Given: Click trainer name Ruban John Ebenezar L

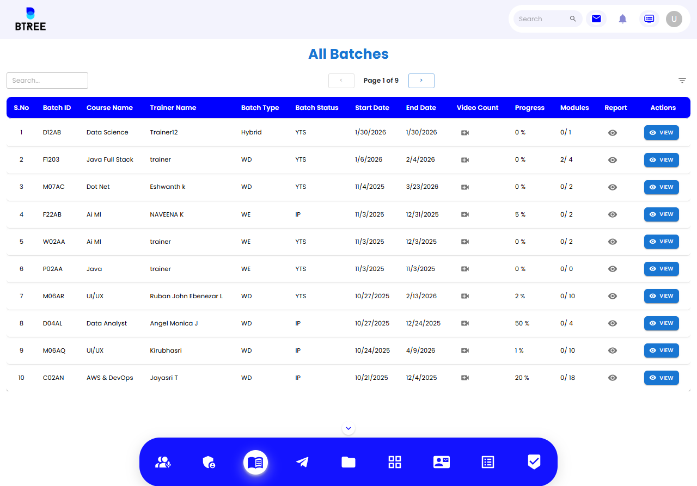Looking at the screenshot, I should point(186,296).
